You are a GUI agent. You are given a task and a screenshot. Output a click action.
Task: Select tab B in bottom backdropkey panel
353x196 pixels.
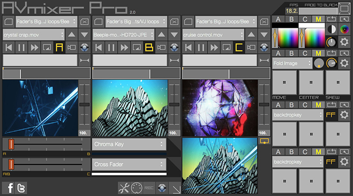coord(292,152)
